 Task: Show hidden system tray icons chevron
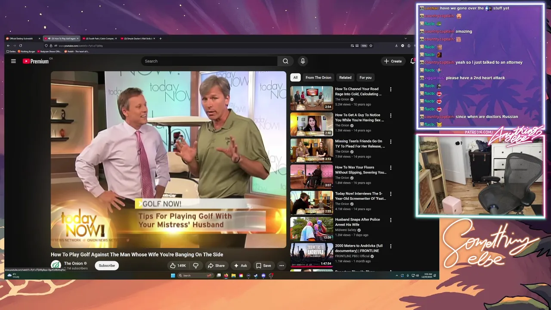click(397, 276)
